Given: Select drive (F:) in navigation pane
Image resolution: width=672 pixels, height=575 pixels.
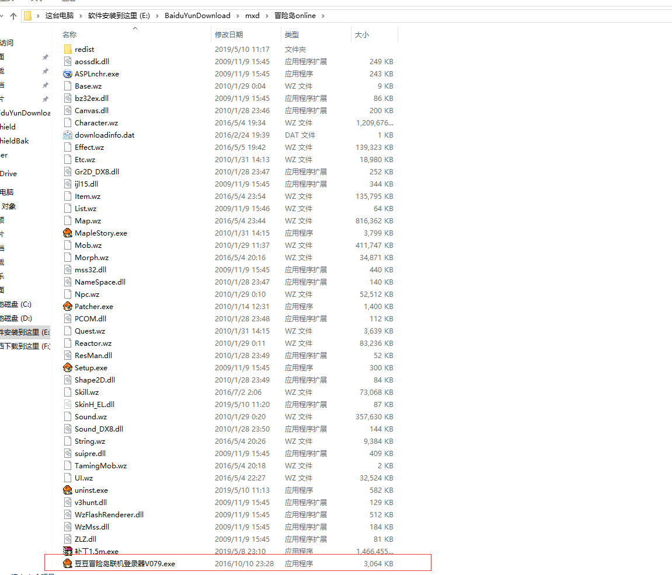Looking at the screenshot, I should coord(25,346).
